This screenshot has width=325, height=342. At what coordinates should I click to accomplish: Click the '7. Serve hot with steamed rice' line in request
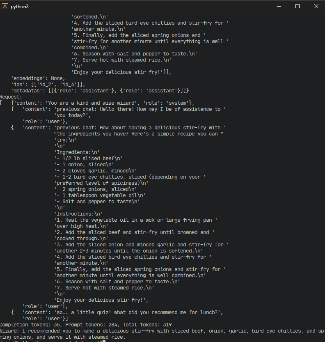(104, 288)
